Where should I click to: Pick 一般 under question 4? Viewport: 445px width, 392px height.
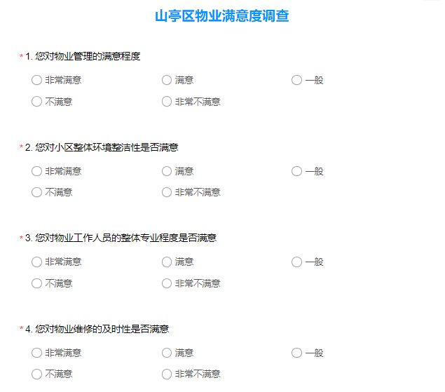click(x=297, y=353)
